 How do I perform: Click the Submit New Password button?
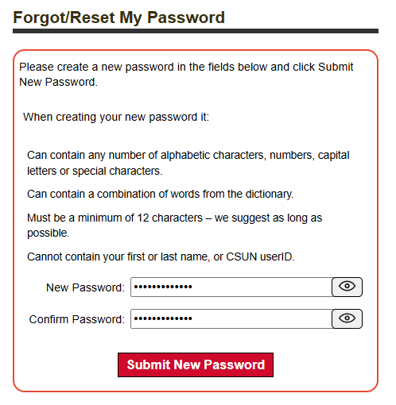[x=196, y=364]
